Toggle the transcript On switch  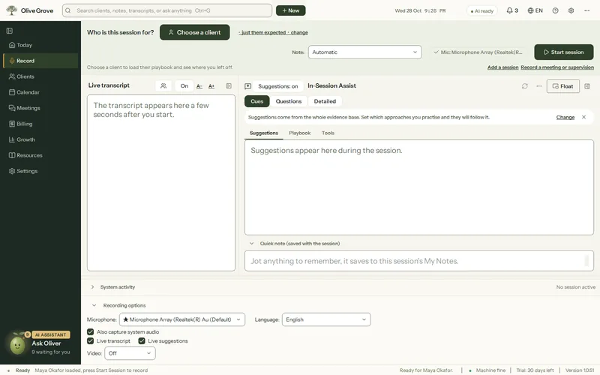tap(184, 85)
